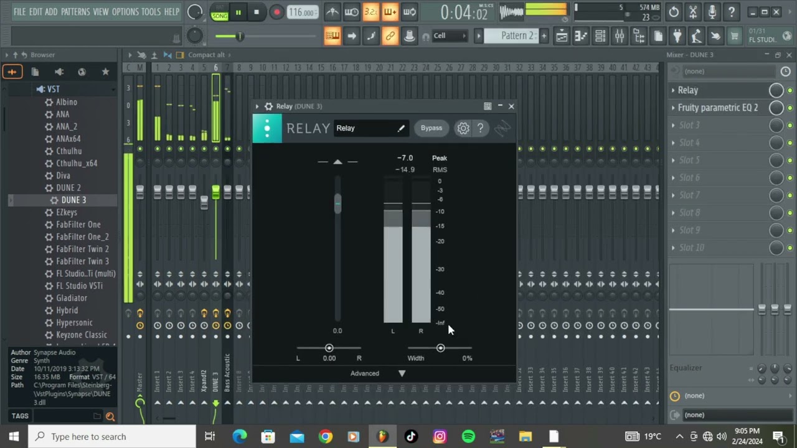The image size is (797, 448).
Task: Open the Cell snap dropdown
Action: pos(450,36)
